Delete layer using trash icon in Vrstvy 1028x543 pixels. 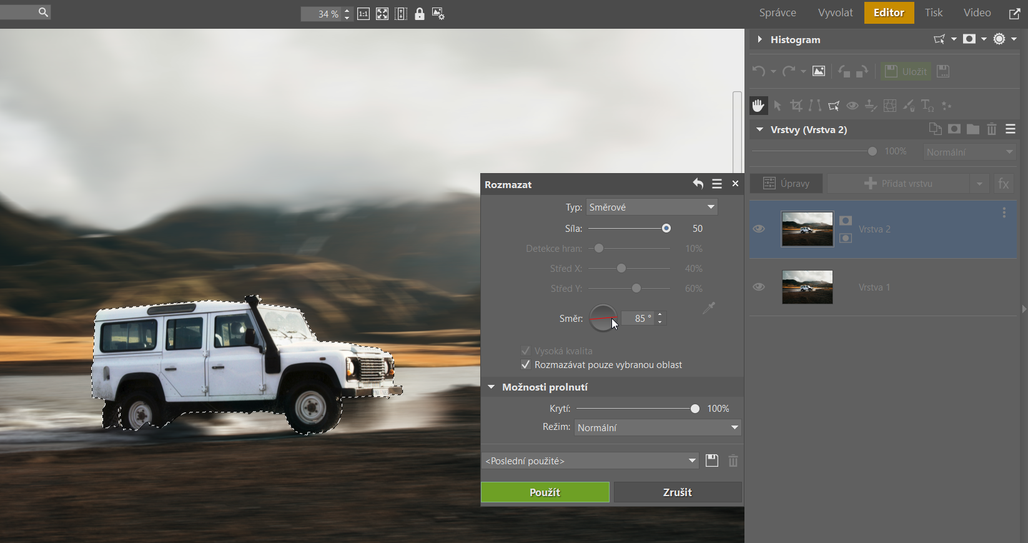(992, 129)
